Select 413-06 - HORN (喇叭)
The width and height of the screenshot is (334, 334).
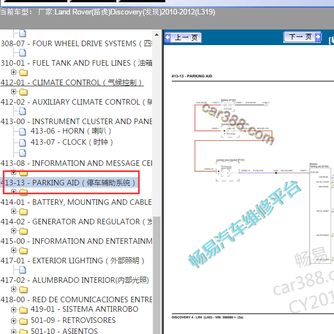tap(71, 131)
